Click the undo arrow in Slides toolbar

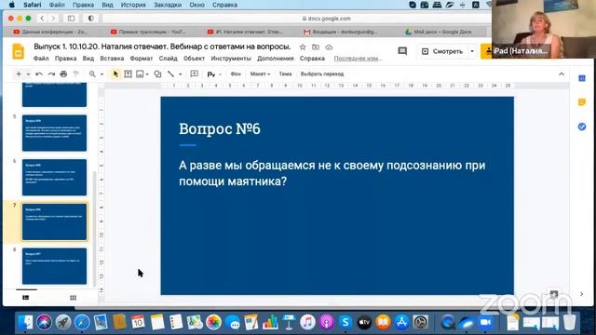pos(39,74)
